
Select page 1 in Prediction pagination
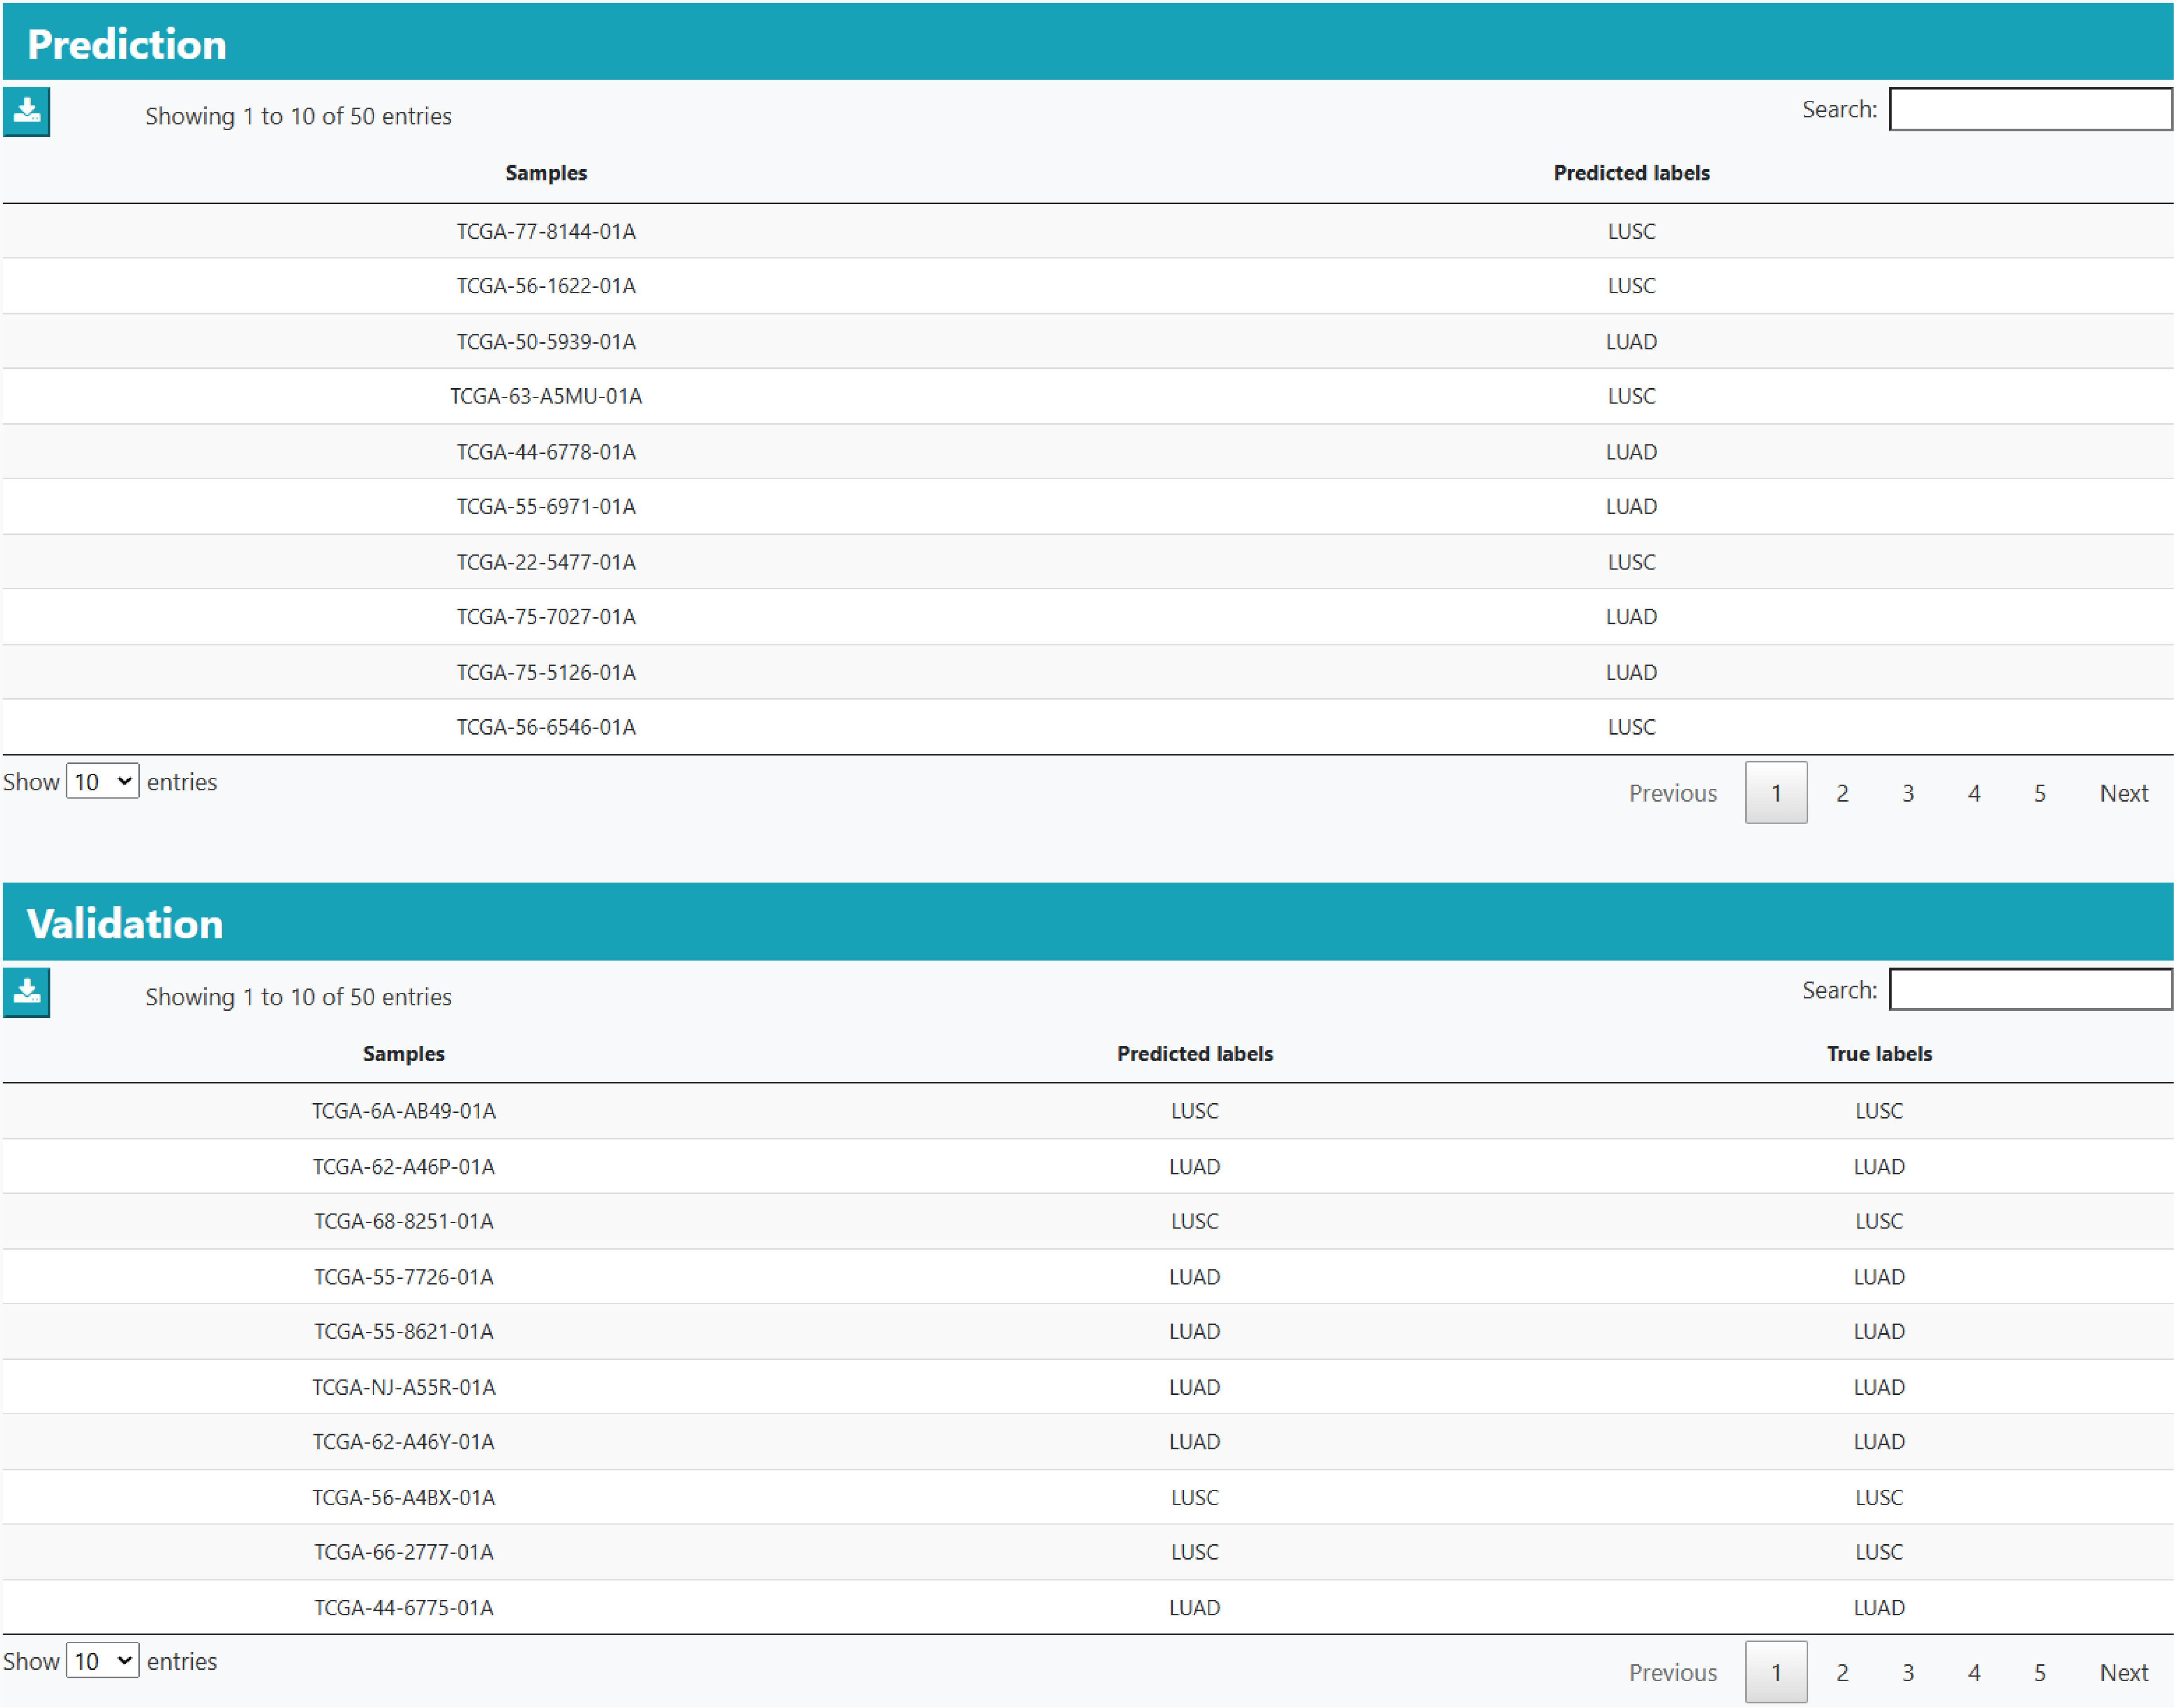tap(1775, 793)
